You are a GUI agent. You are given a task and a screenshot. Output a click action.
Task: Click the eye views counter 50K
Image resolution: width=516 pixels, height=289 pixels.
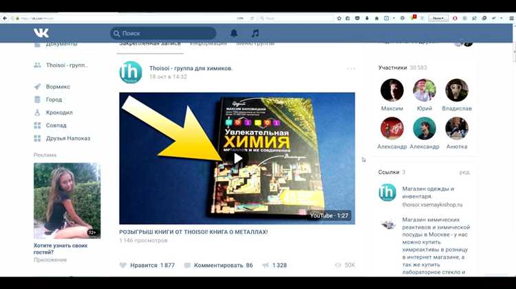345,265
